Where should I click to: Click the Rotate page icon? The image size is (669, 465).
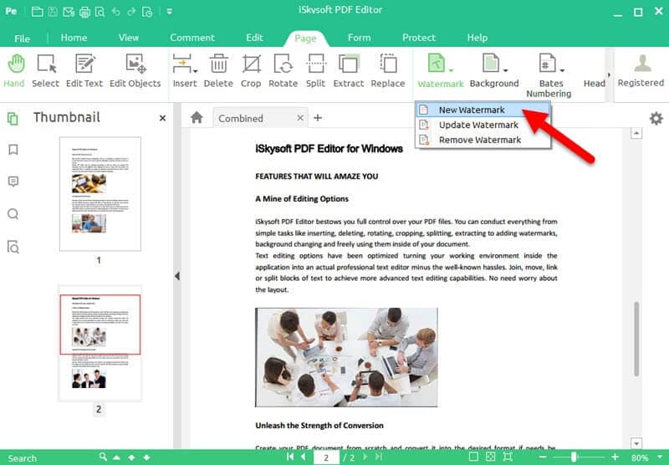click(283, 71)
